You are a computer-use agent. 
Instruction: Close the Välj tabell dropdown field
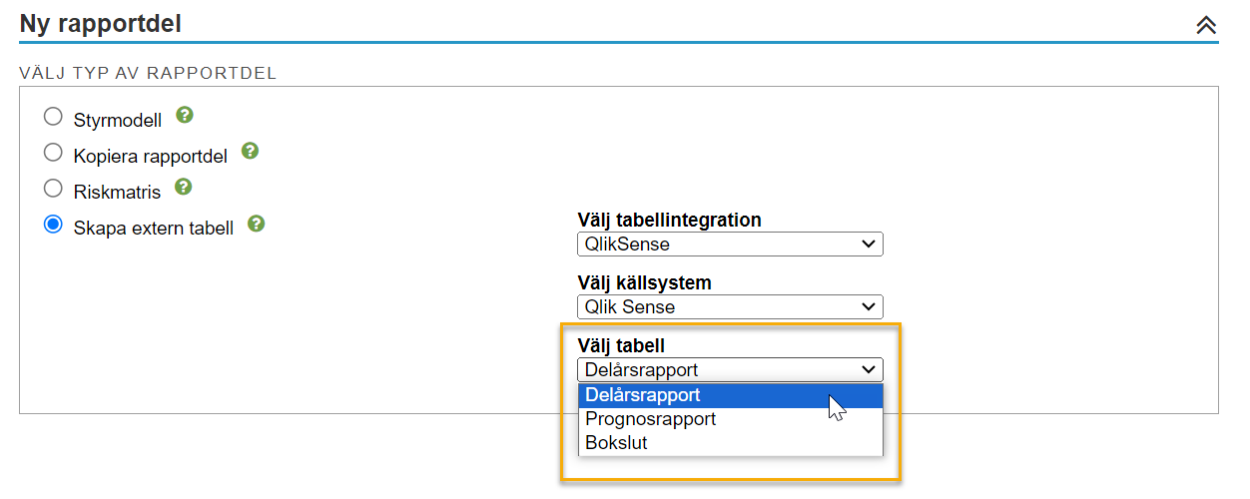pyautogui.click(x=730, y=370)
